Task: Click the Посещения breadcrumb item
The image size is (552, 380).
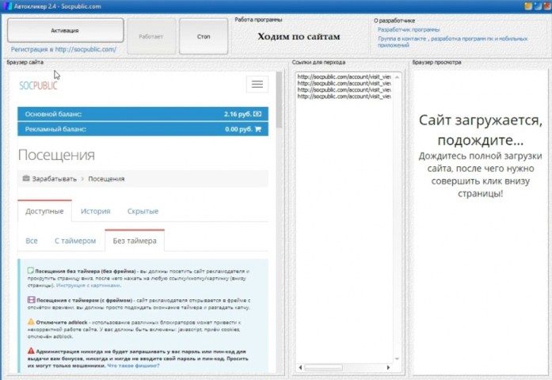Action: pos(106,179)
